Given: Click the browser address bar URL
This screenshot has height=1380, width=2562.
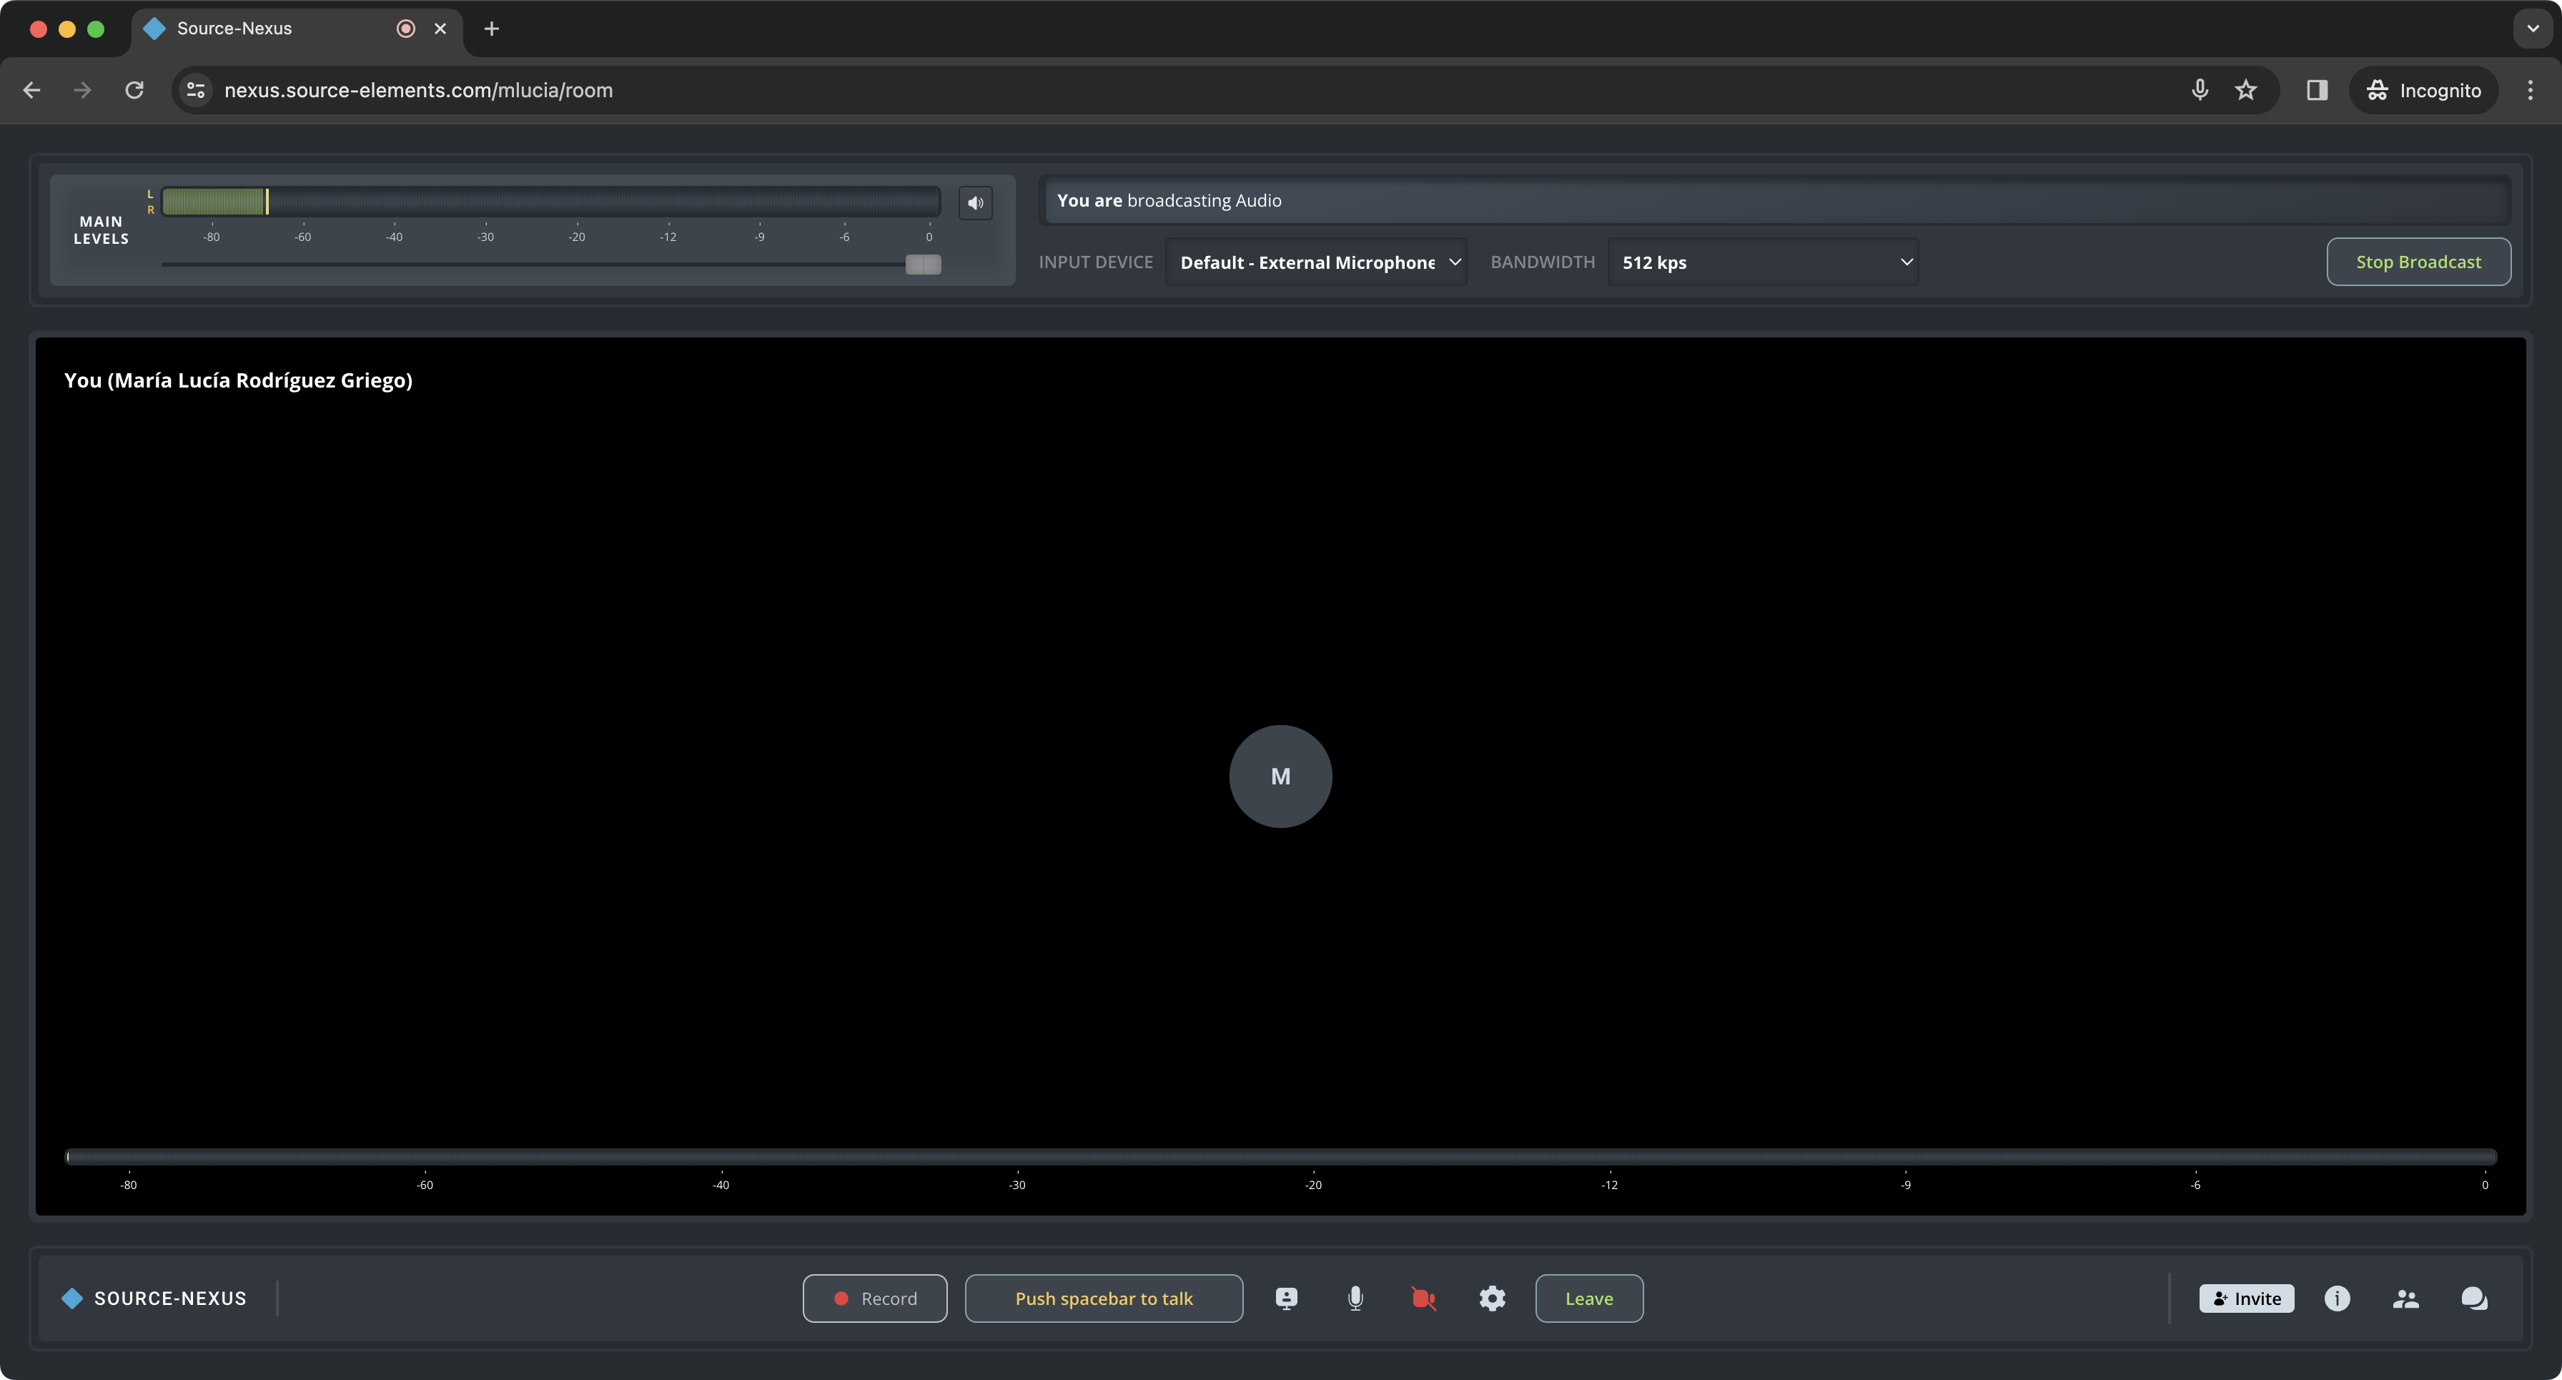Looking at the screenshot, I should click(417, 91).
